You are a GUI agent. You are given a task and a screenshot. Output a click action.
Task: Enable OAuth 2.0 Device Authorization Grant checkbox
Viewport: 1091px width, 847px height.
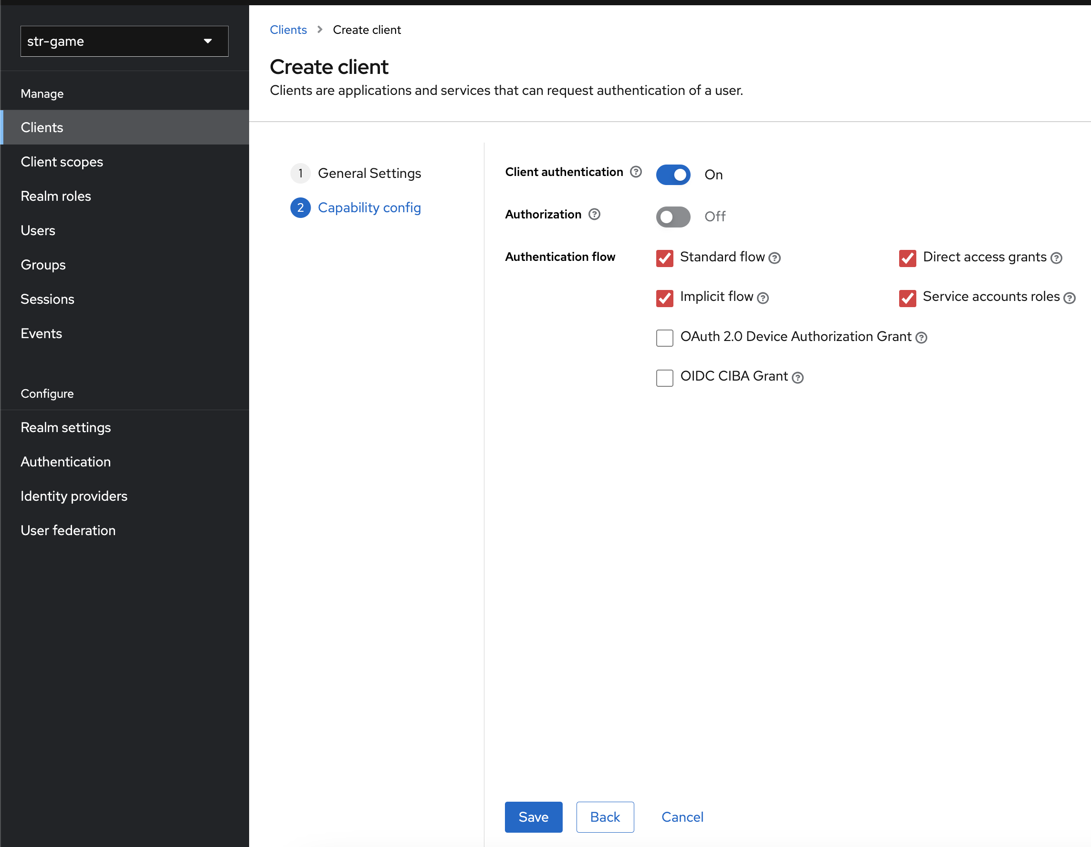click(x=666, y=336)
